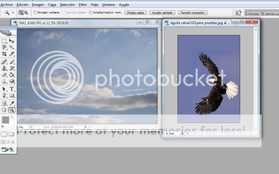Image resolution: width=279 pixels, height=174 pixels.
Task: Open the File Browser icon by palette well
Action: tap(238, 13)
